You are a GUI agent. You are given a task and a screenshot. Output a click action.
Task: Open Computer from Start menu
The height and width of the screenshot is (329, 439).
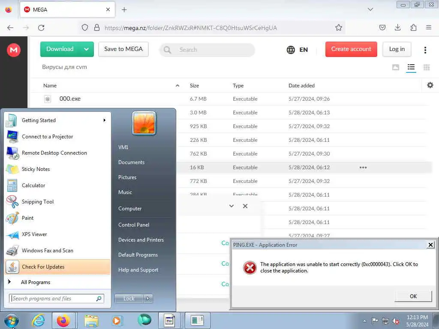point(130,209)
